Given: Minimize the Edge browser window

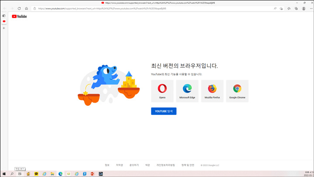Looking at the screenshot, I should [297, 3].
